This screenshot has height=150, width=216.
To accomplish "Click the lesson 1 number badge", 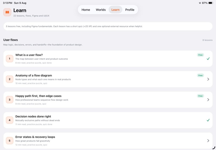I will coord(9,59).
